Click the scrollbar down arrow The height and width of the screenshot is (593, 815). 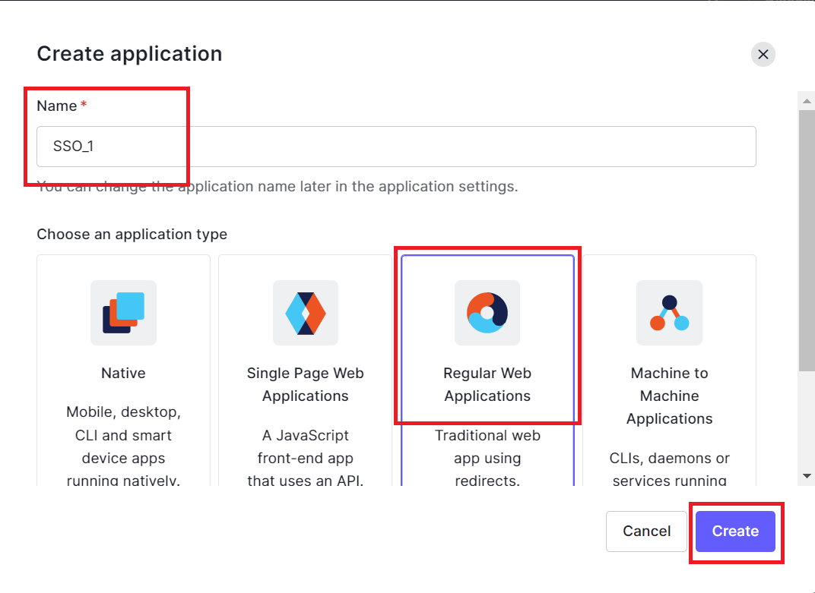[x=806, y=476]
